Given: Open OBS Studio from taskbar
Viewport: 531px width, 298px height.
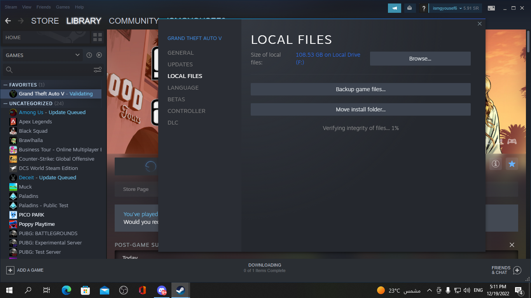Looking at the screenshot, I should click(123, 290).
